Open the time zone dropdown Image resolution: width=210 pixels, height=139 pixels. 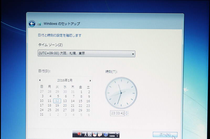tap(87, 54)
